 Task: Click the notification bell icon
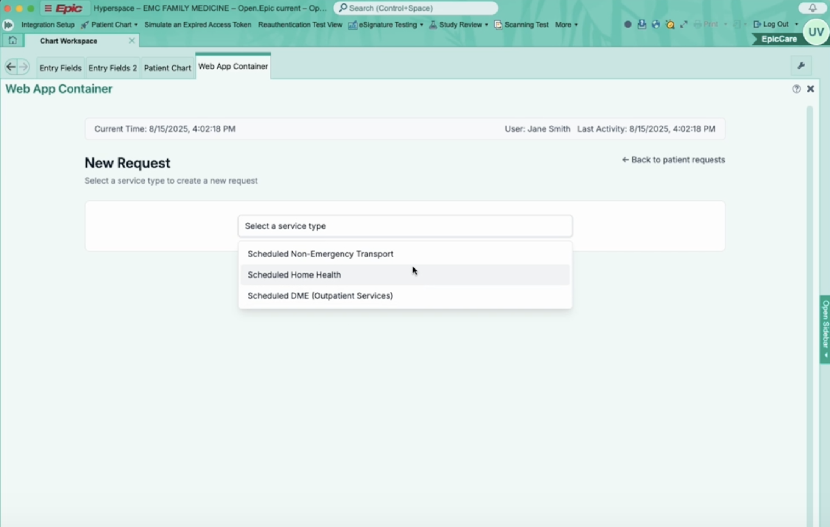[812, 8]
